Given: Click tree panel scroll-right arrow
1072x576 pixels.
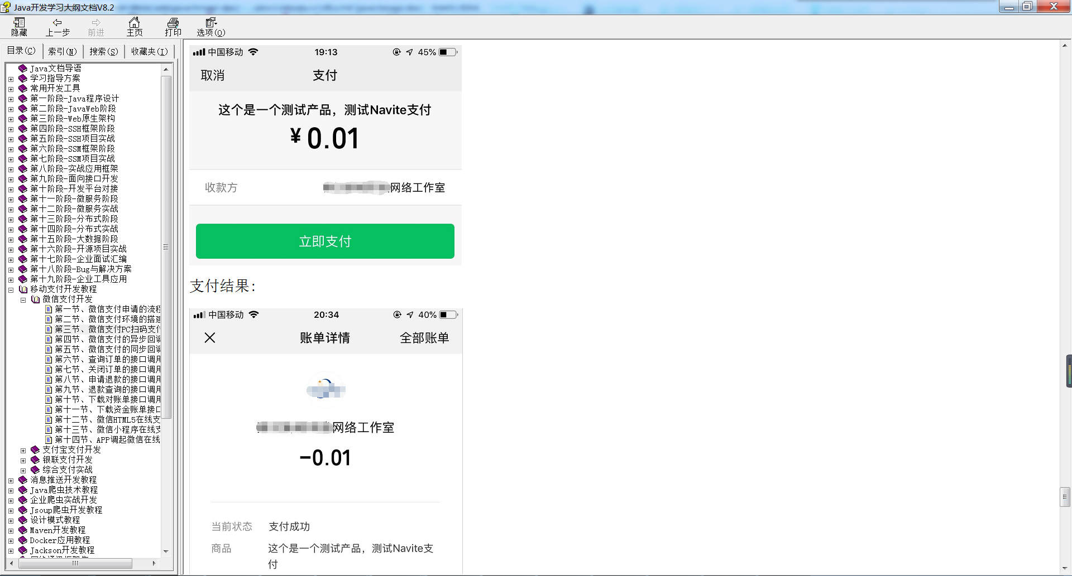Looking at the screenshot, I should coord(154,563).
